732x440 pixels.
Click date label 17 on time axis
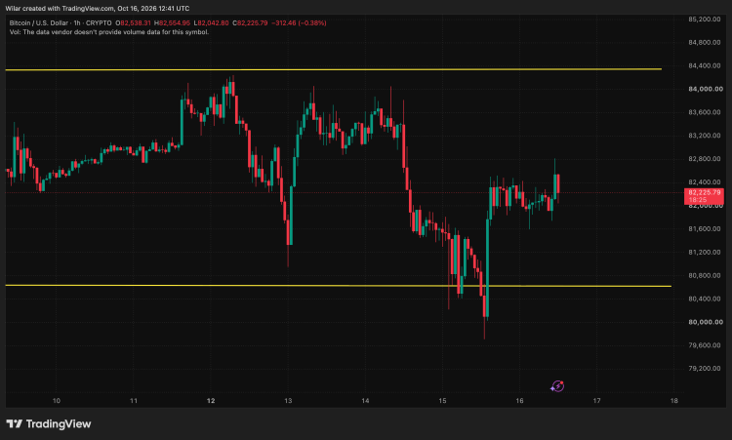coord(596,401)
